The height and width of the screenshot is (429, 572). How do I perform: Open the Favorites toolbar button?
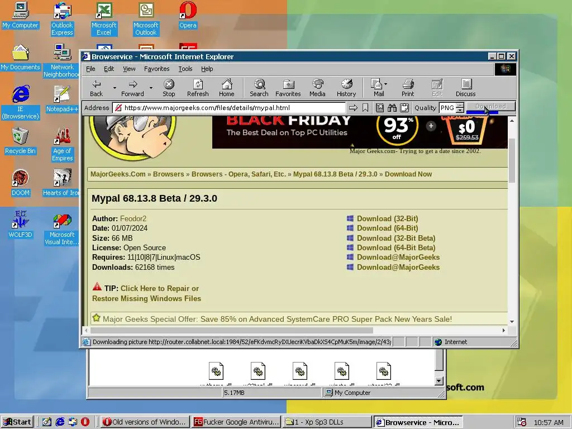pos(288,88)
